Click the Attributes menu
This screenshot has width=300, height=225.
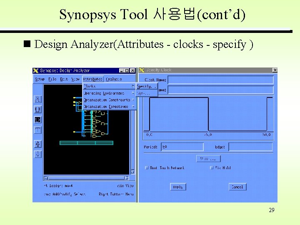93,79
